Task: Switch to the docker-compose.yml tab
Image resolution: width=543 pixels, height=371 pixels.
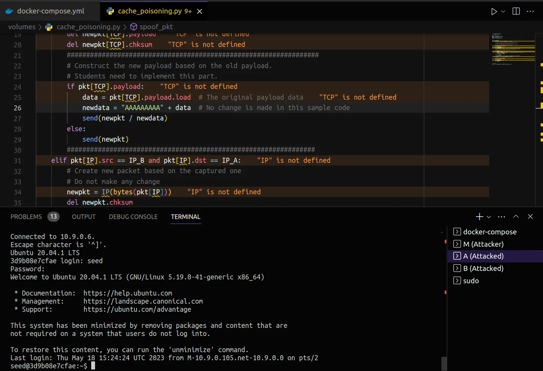Action: pos(50,11)
